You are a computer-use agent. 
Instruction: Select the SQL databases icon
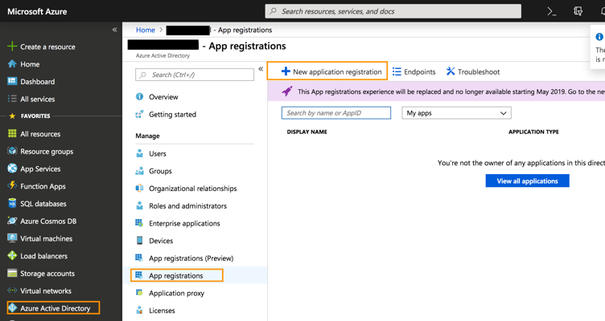pyautogui.click(x=12, y=204)
